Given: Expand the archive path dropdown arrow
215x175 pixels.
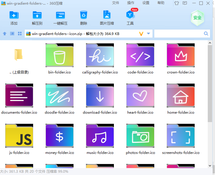Looking at the screenshot, I should click(148, 34).
